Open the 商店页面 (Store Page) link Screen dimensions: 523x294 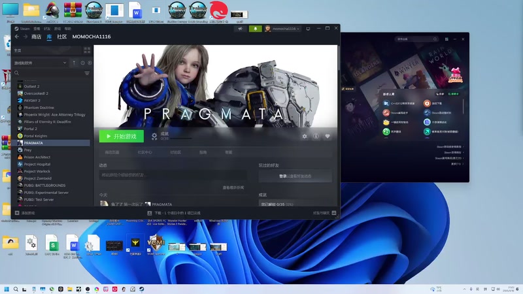point(112,152)
